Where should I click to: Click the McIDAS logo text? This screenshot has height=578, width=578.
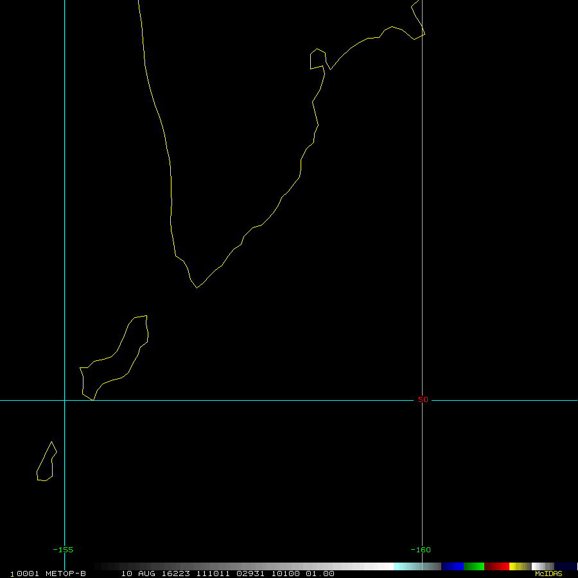tap(548, 574)
